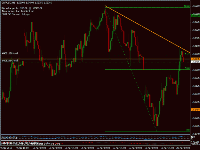
Task: Click the '12 Apr 08:00' time axis label
Action: [39, 148]
